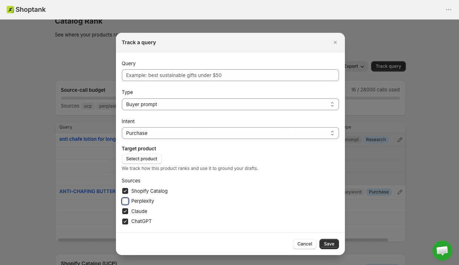This screenshot has height=265, width=459.
Task: Open the Export dropdown in background
Action: coord(355,66)
